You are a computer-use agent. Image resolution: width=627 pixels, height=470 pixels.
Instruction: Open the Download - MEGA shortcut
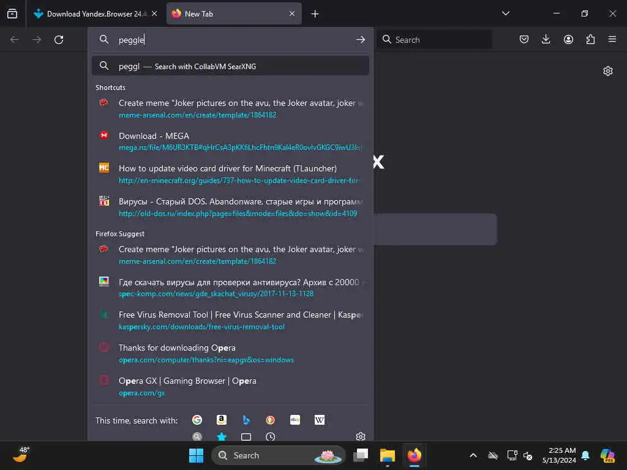pos(230,141)
